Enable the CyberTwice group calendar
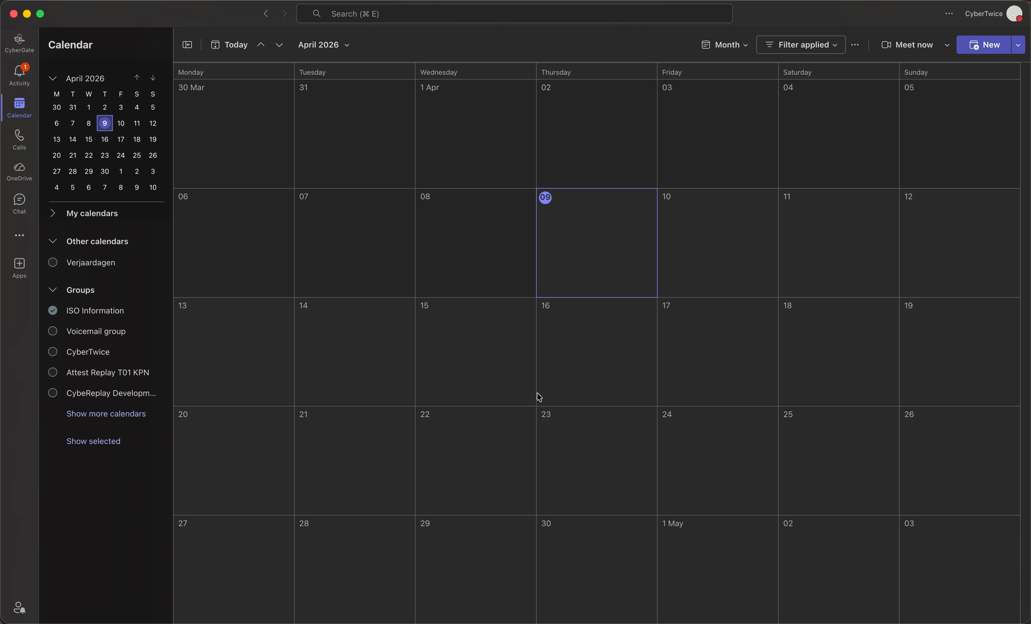The height and width of the screenshot is (624, 1031). pos(53,351)
